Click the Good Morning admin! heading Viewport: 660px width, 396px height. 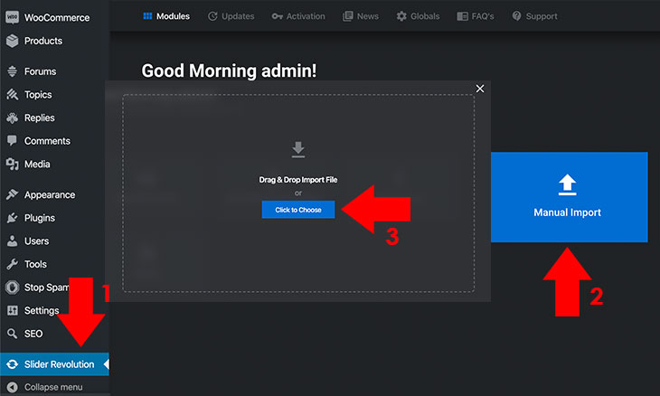point(229,71)
